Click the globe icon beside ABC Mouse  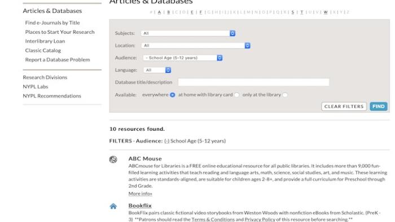click(113, 159)
